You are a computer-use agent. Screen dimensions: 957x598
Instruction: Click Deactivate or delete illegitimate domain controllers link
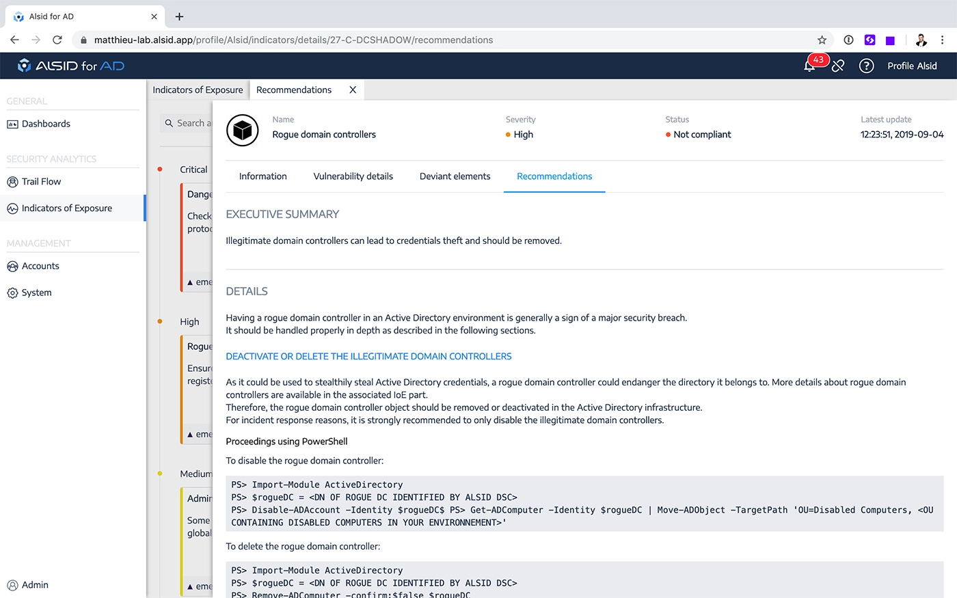(368, 357)
